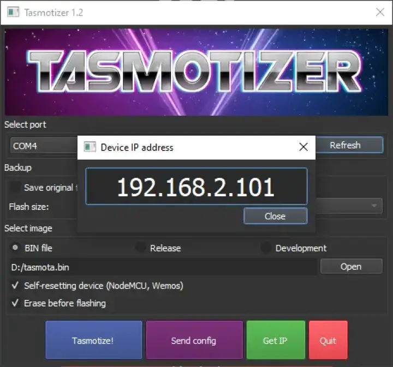393x367 pixels.
Task: Click the red Quit button
Action: (x=328, y=340)
